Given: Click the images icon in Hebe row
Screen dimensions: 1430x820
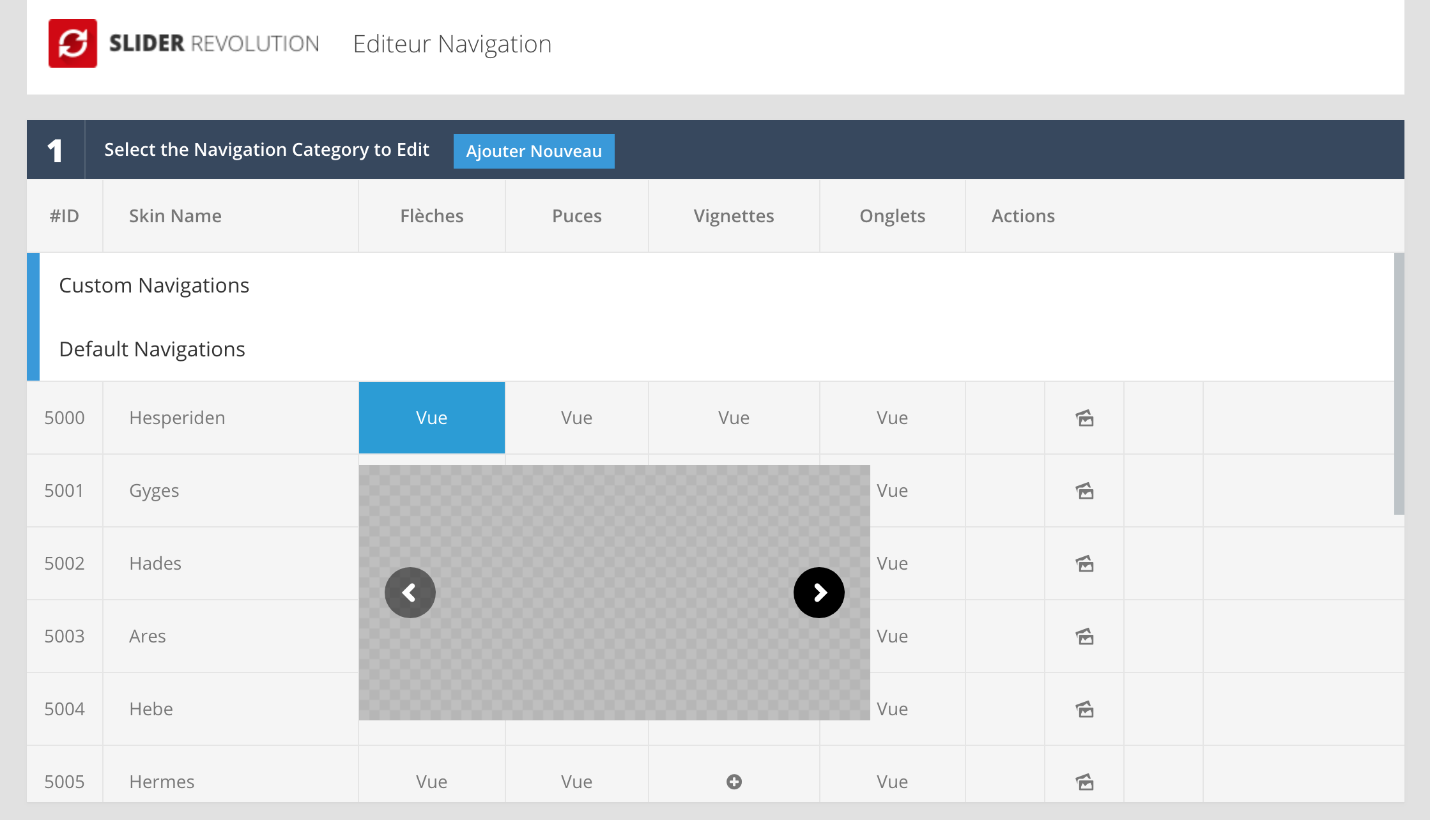Looking at the screenshot, I should 1084,710.
